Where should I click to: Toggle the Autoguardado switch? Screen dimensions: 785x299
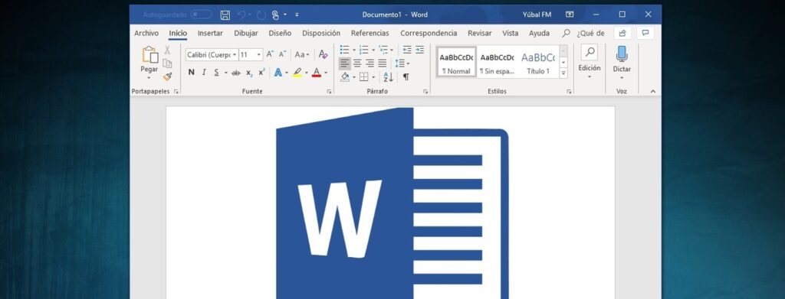click(x=202, y=15)
